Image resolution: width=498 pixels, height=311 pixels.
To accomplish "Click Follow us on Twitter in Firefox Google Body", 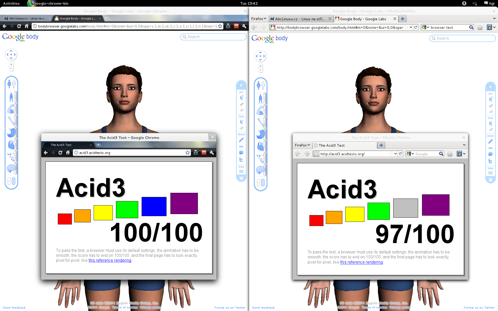I will coord(479,308).
